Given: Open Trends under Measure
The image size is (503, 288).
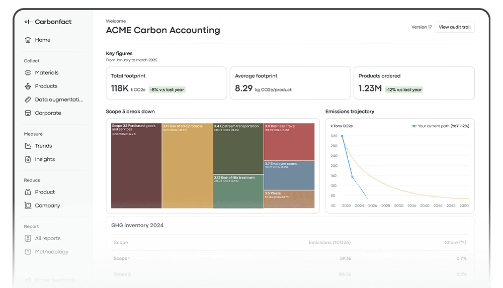Looking at the screenshot, I should (43, 146).
